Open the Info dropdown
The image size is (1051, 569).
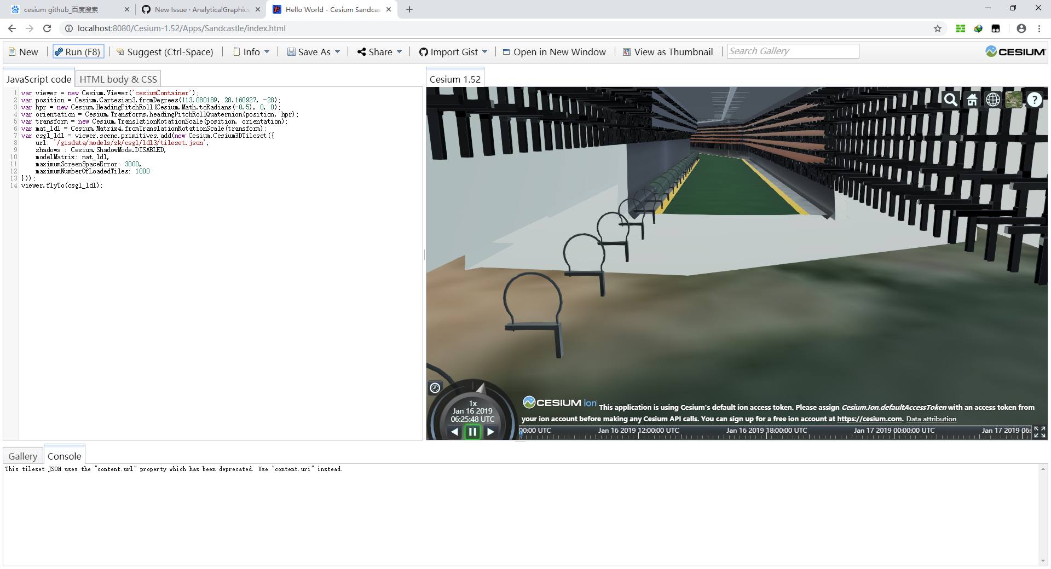(x=251, y=51)
